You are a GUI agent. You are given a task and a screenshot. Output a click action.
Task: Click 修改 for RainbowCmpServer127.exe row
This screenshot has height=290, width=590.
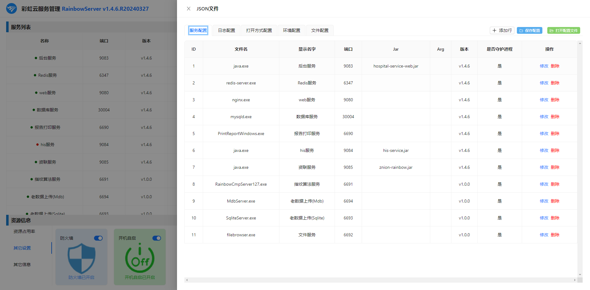[544, 184]
